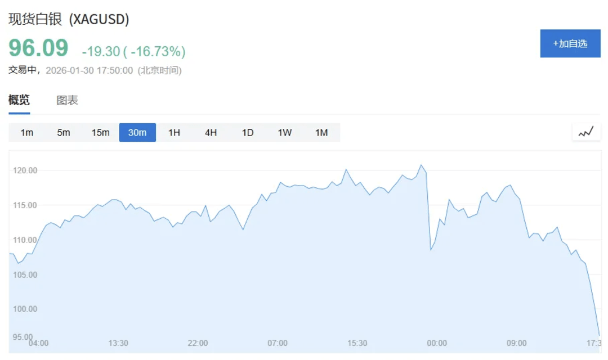Viewport: 608px width, 360px height.
Task: Select the 1D daily view
Action: point(248,132)
